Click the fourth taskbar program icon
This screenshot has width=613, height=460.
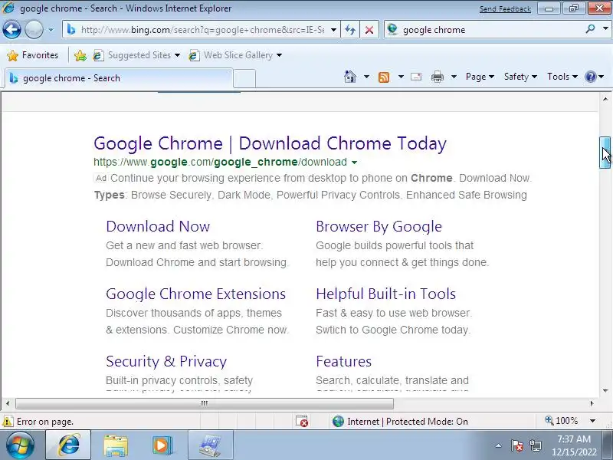point(211,445)
